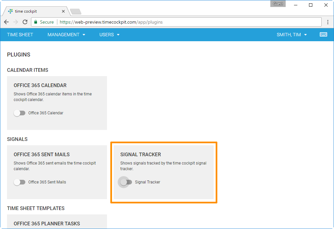
Task: Expand the MANAGEMENT dropdown arrow
Action: point(84,35)
